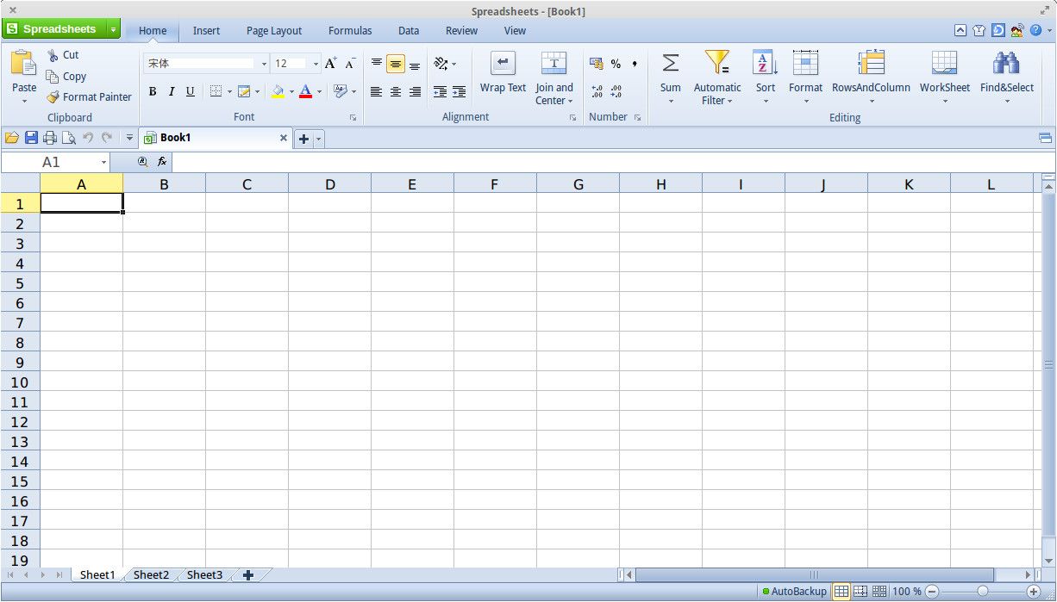Add a new sheet with the plus tab
The width and height of the screenshot is (1057, 602).
click(x=248, y=574)
